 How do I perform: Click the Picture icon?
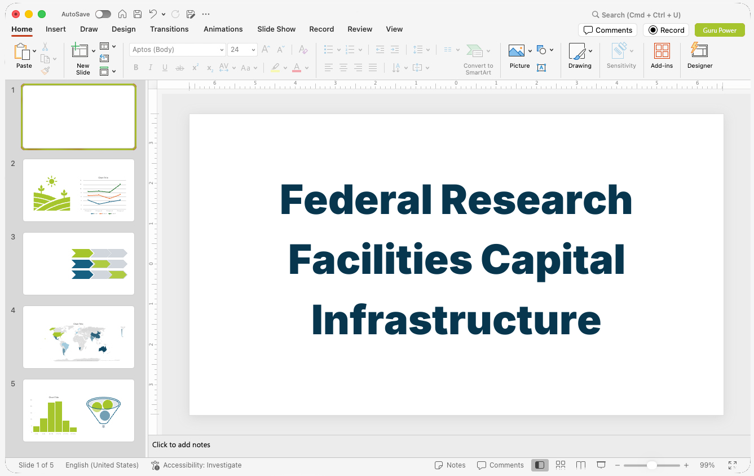517,51
